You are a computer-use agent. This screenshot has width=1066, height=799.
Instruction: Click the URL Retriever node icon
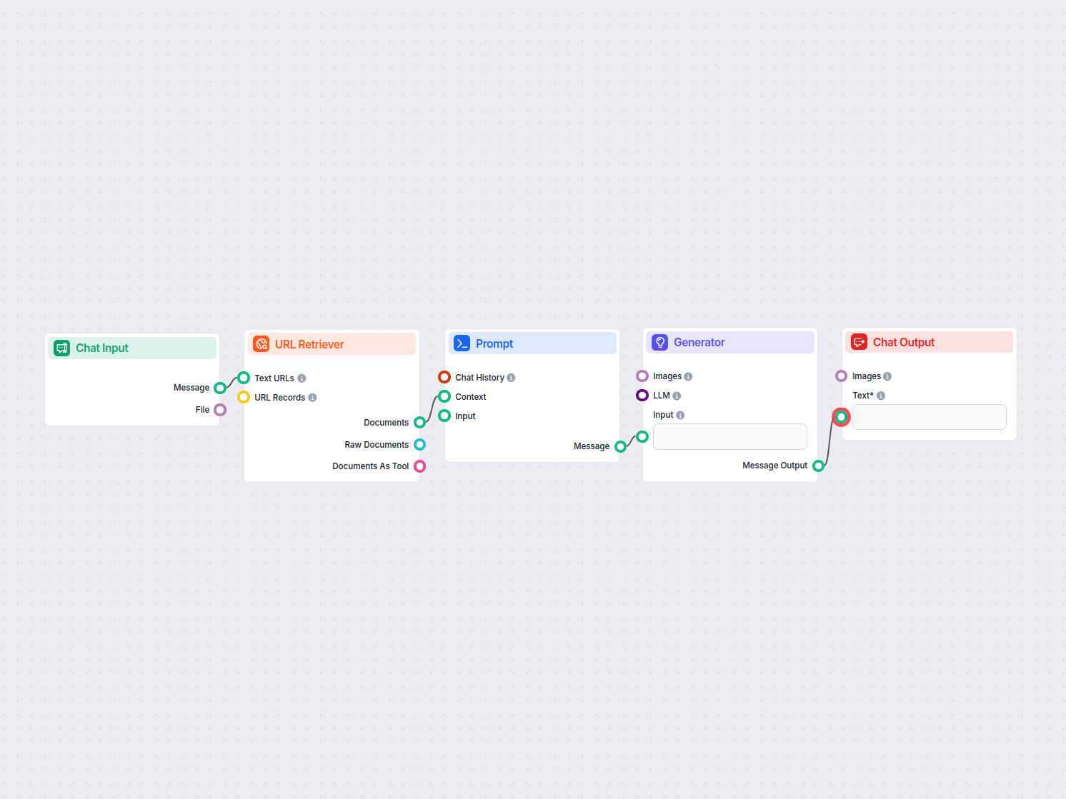pyautogui.click(x=261, y=344)
